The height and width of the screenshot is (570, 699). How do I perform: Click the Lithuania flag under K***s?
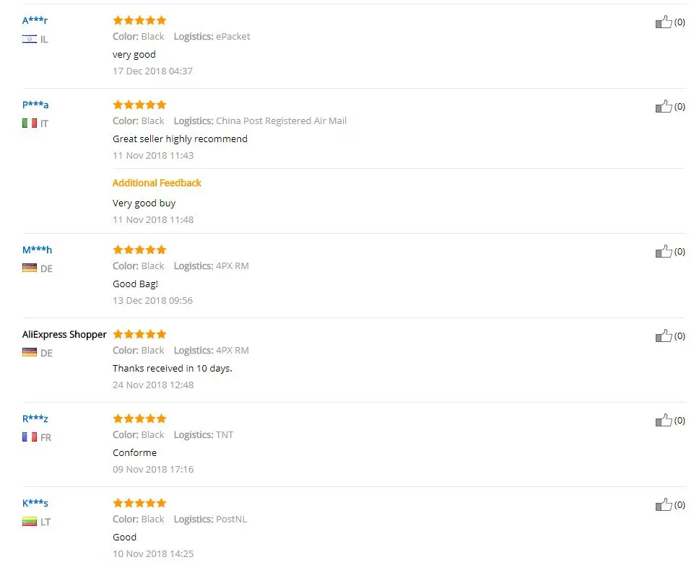point(30,522)
